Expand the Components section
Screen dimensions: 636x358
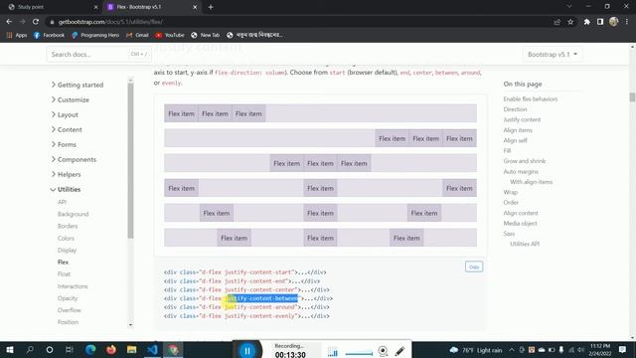[74, 159]
